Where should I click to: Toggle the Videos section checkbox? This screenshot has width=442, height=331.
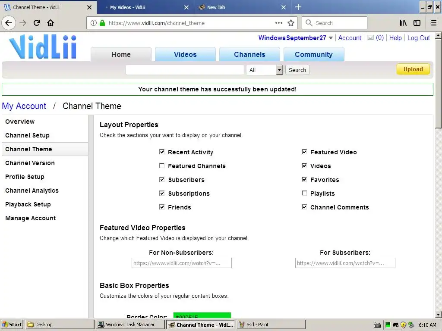(304, 165)
